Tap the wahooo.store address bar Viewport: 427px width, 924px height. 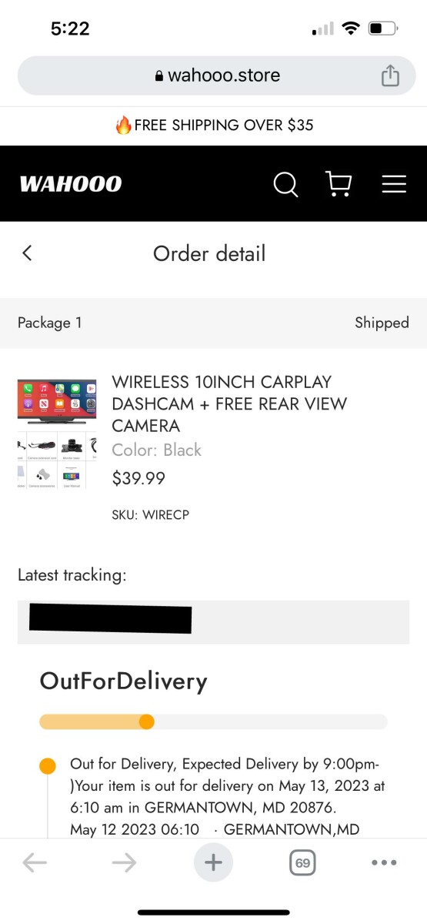coord(217,75)
